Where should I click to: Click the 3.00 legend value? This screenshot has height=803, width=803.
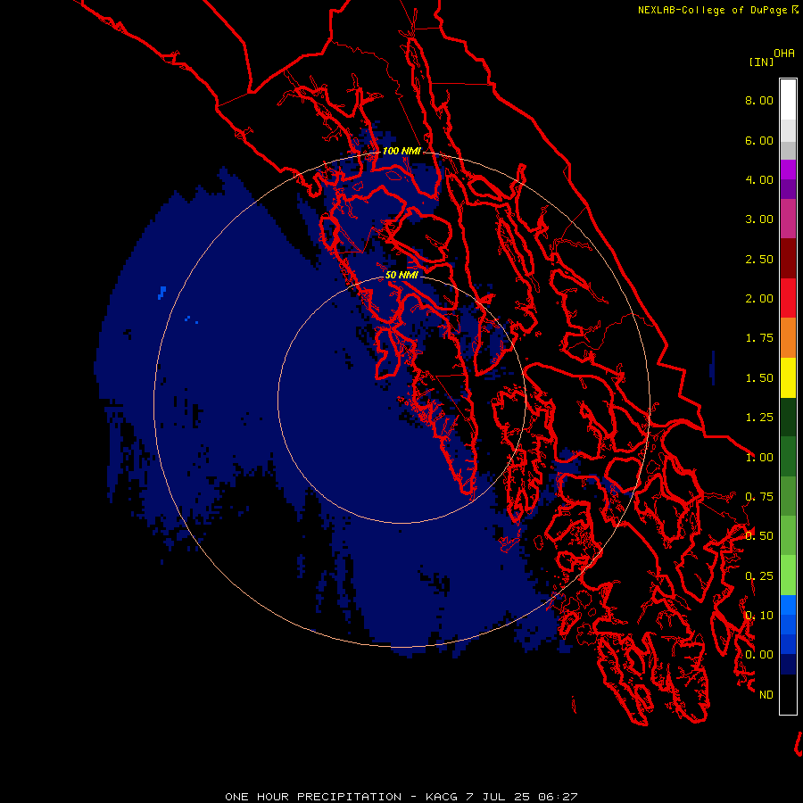pos(759,219)
